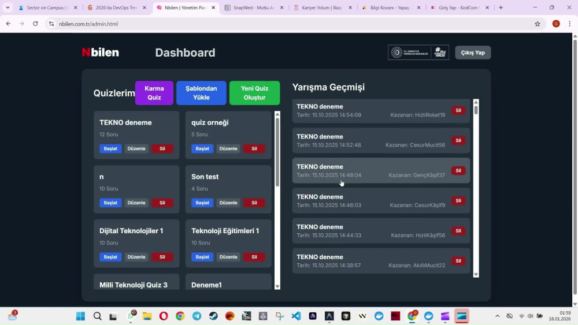Switch to the 2026'da DevOps tab
The height and width of the screenshot is (325, 578).
pyautogui.click(x=116, y=8)
